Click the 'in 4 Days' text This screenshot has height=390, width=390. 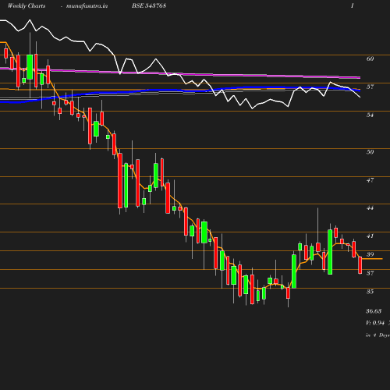click(x=378, y=335)
